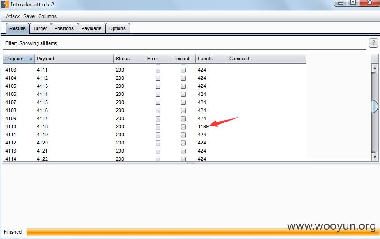
Task: Select the row with request 4107
Action: (154, 102)
